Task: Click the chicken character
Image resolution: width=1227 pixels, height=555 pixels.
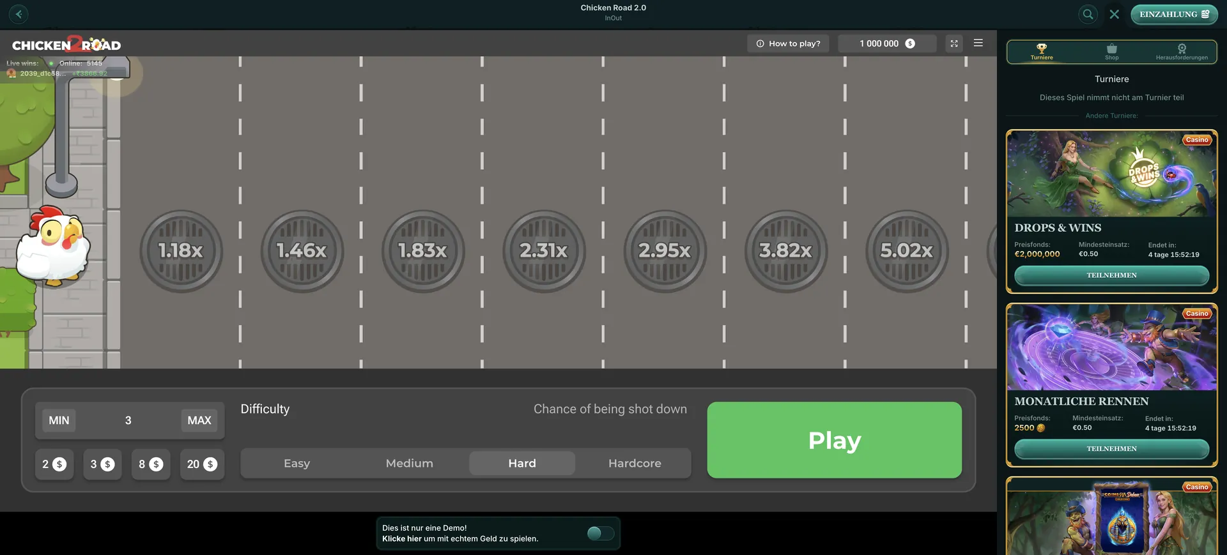Action: (53, 246)
